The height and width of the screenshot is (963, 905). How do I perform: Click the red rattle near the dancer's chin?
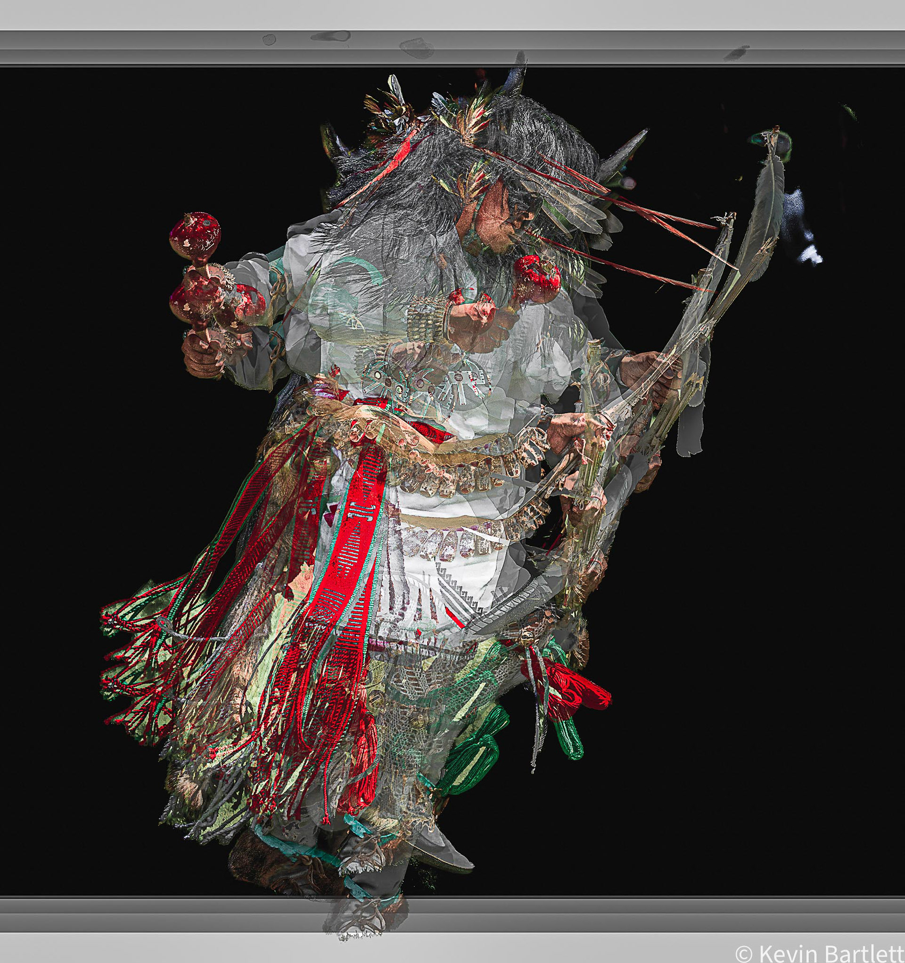click(536, 280)
